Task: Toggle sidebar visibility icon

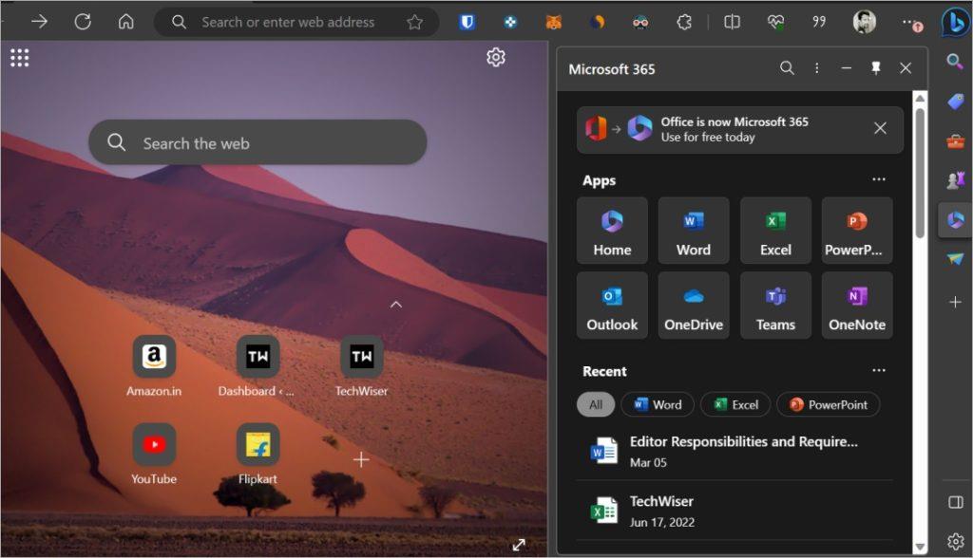Action: (x=956, y=502)
